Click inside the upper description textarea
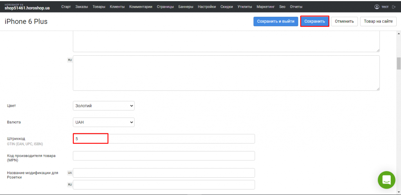The width and height of the screenshot is (401, 195). tap(226, 42)
